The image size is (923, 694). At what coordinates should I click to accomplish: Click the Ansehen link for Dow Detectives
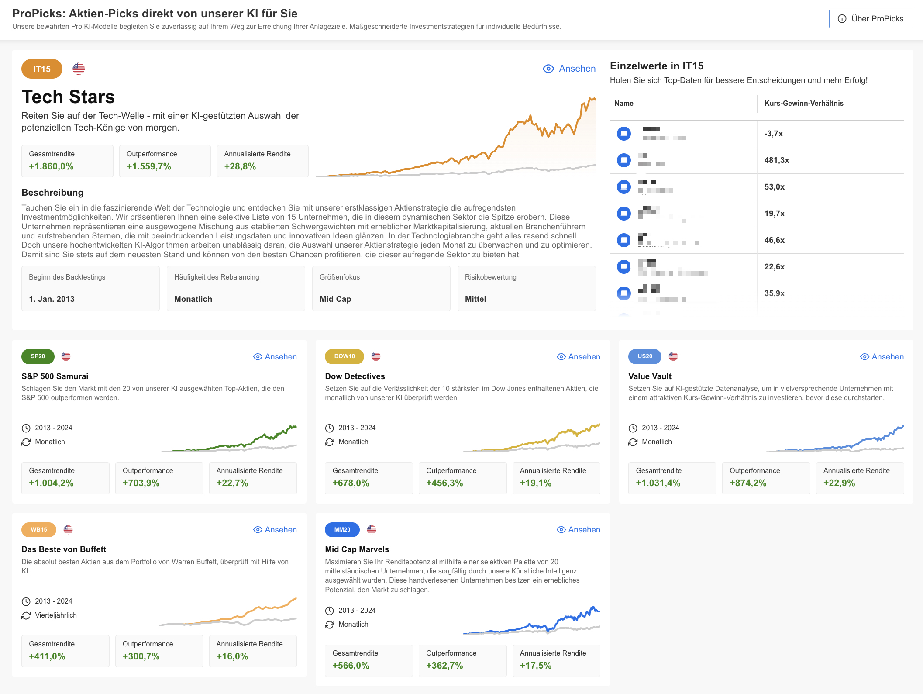pyautogui.click(x=579, y=357)
